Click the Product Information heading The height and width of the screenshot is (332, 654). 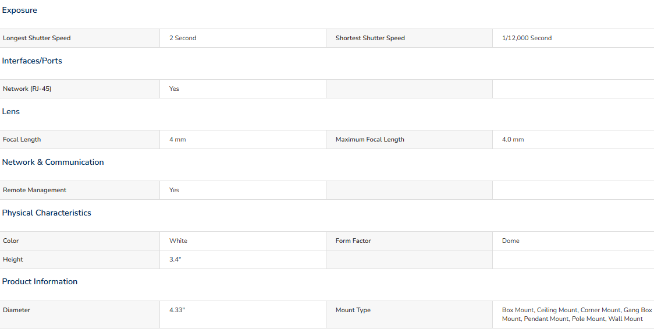pos(40,281)
